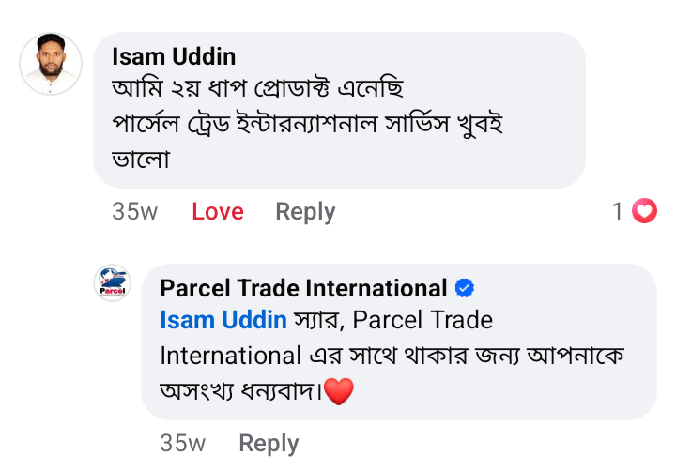Open the Parcel Trade International page logo
Screen dimensions: 676x471
(x=114, y=283)
